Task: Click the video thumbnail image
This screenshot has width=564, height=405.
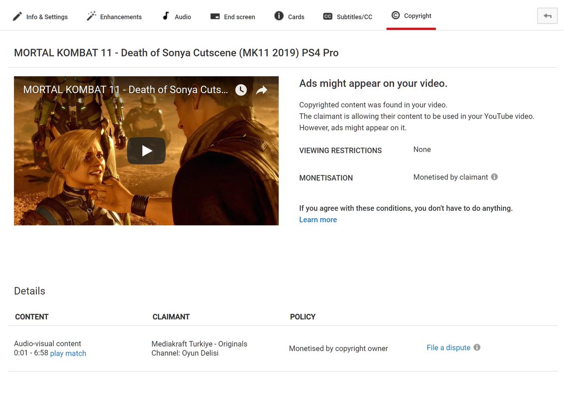Action: (x=146, y=151)
